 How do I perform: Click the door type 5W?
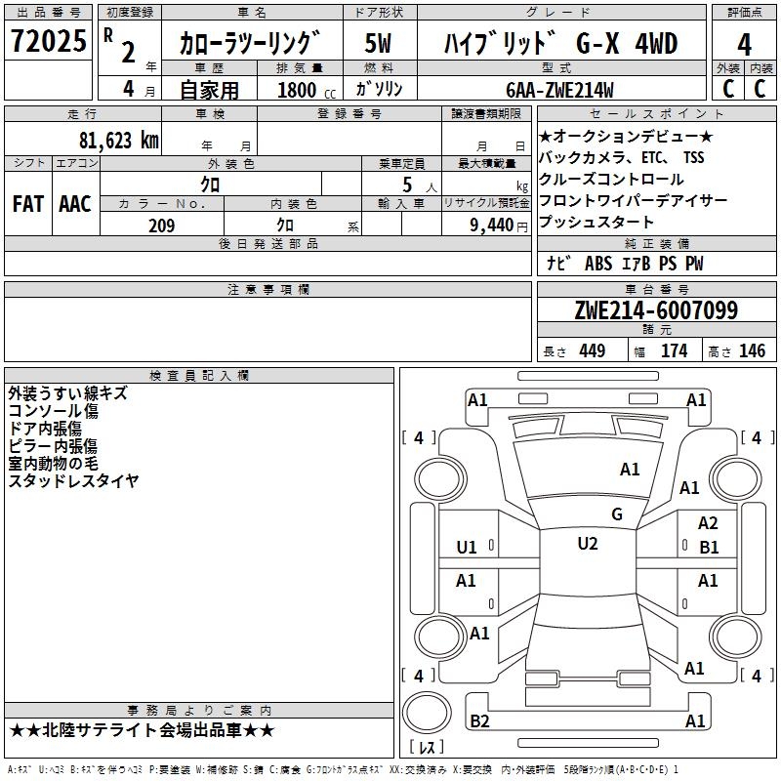[x=379, y=43]
